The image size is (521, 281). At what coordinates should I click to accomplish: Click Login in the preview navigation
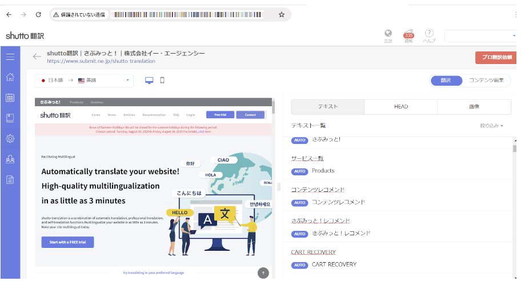pos(191,115)
